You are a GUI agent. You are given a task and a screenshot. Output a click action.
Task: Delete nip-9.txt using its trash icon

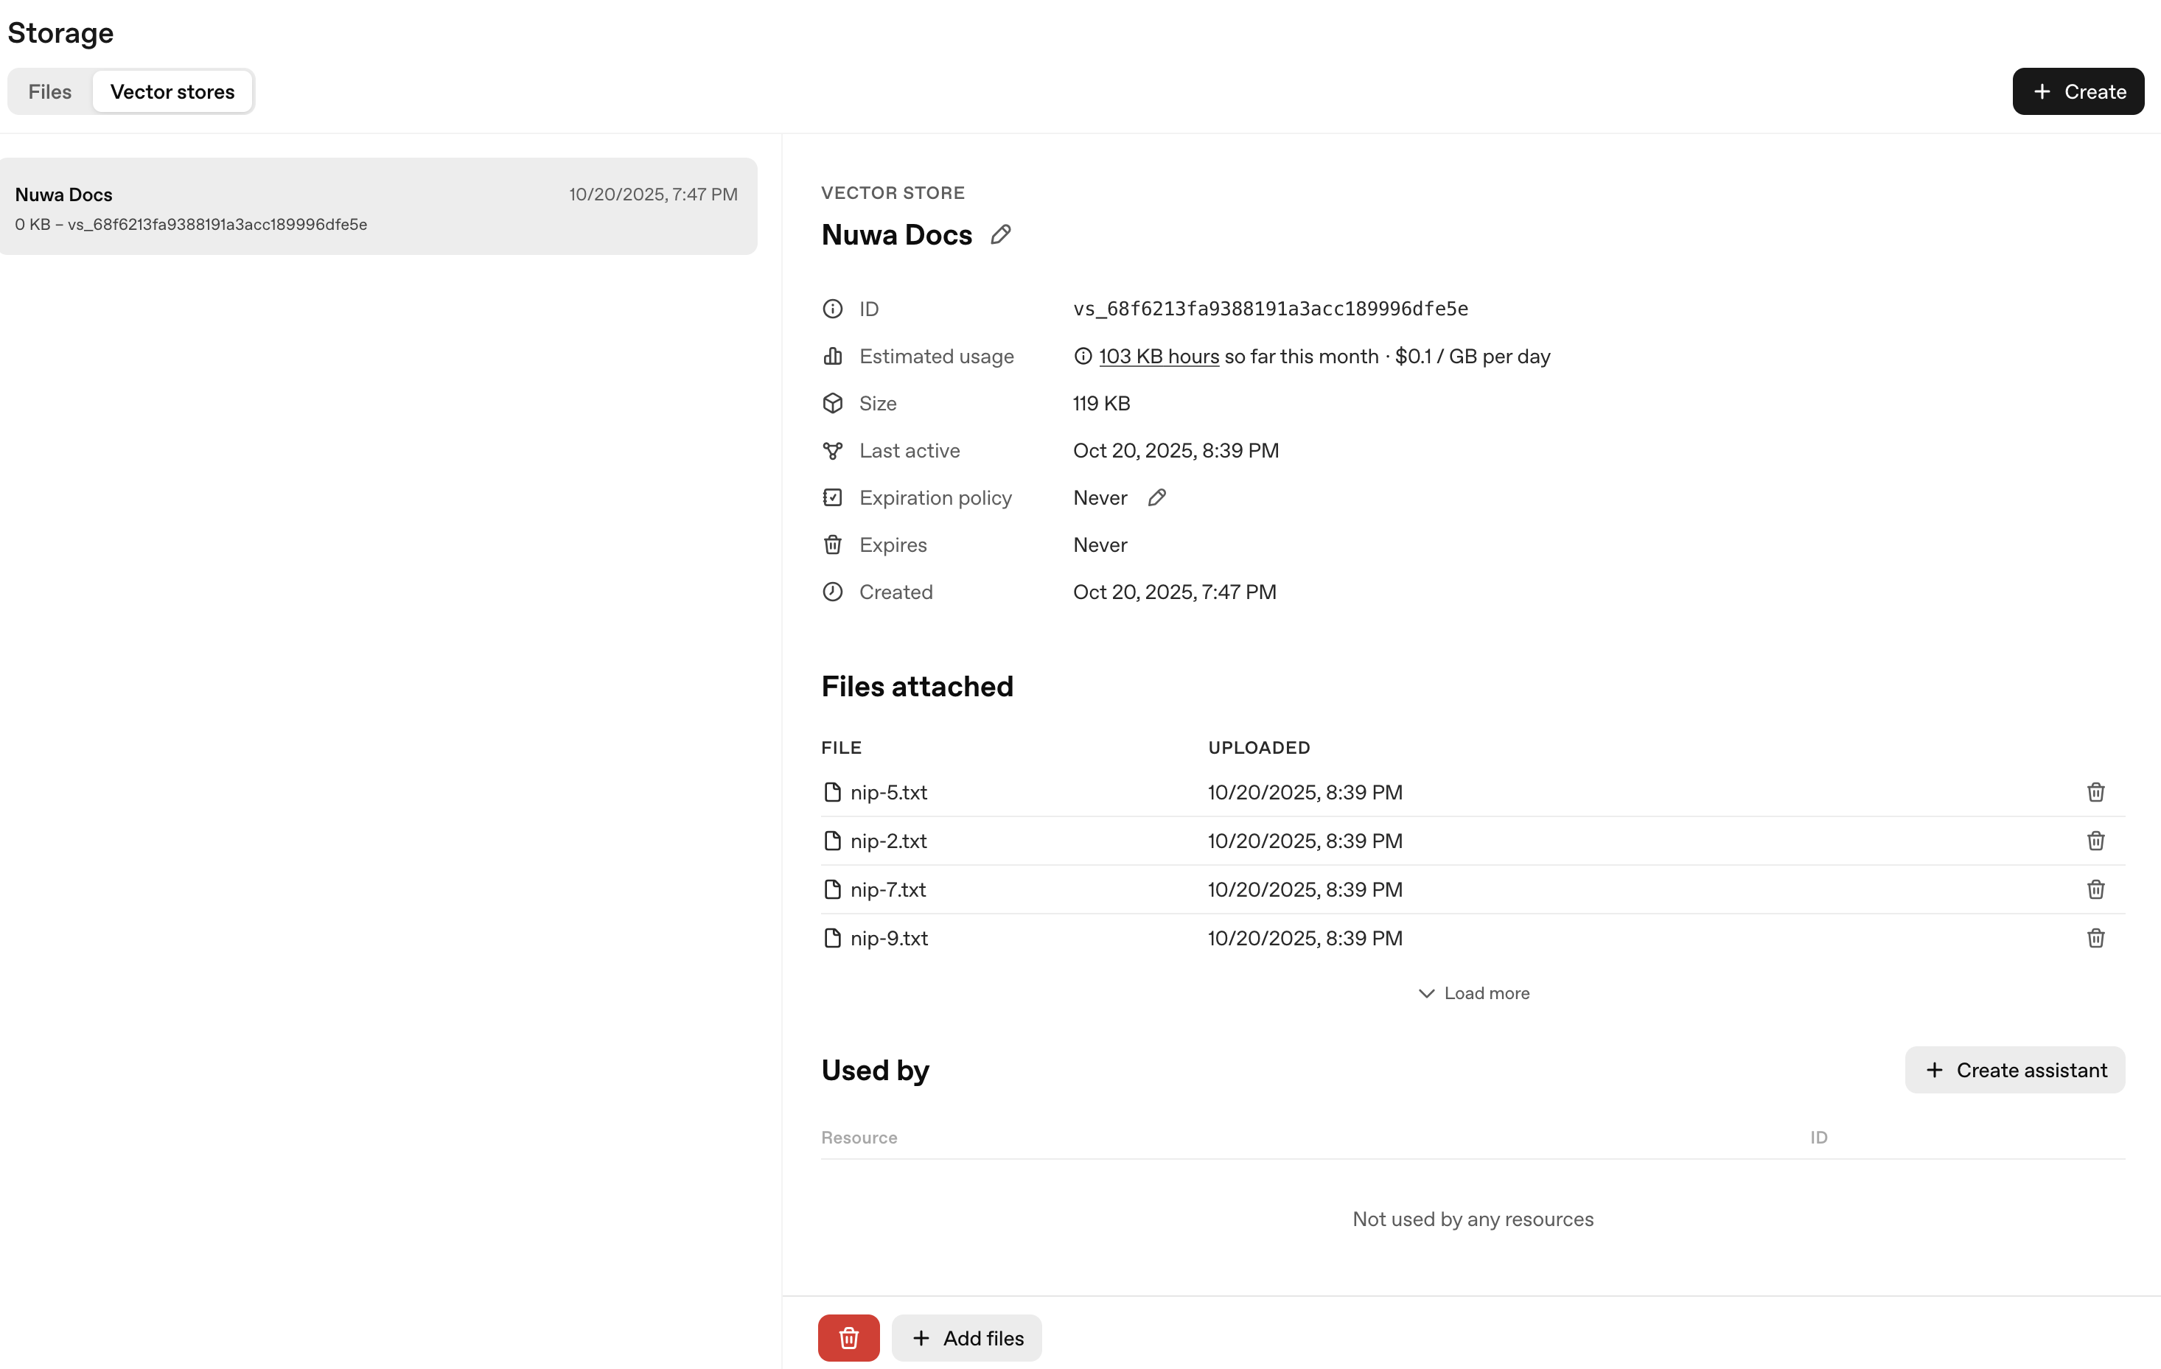pyautogui.click(x=2095, y=937)
